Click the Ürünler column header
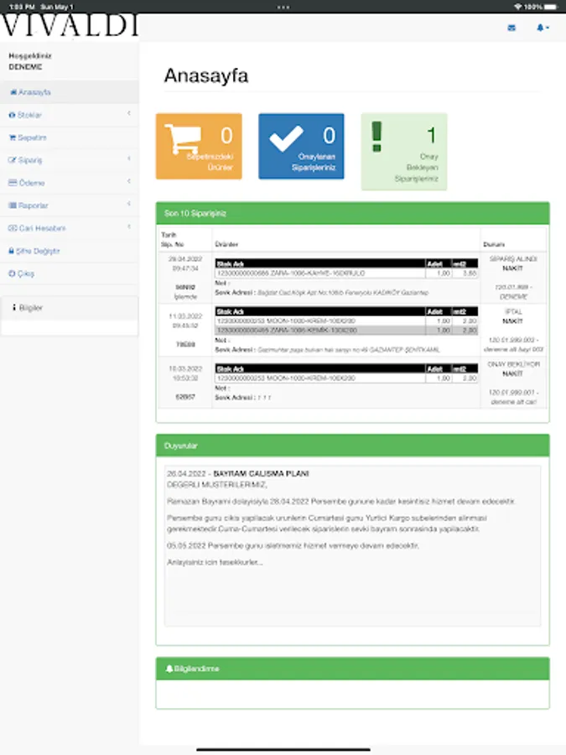Screen dimensions: 566x755 [x=226, y=244]
